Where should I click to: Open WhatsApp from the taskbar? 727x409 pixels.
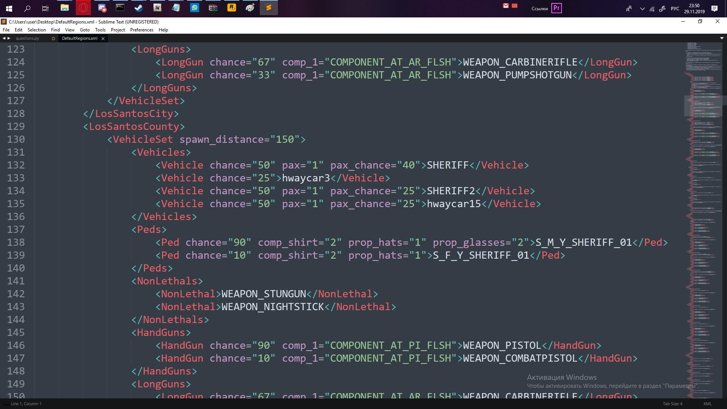click(x=194, y=8)
